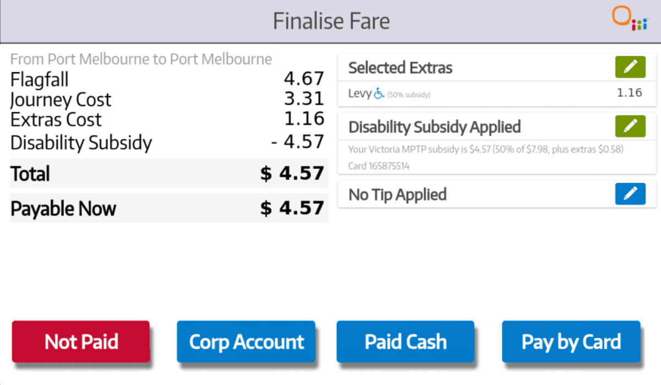Click the wheelchair icon next to Levy
Viewport: 661px width, 385px height.
pos(379,94)
